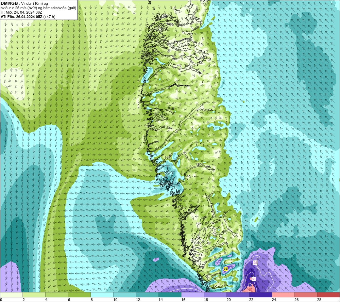Click the 'IT: Mið. 24. 04. 2024 06Z' line
340x302 pixels.
[21, 12]
